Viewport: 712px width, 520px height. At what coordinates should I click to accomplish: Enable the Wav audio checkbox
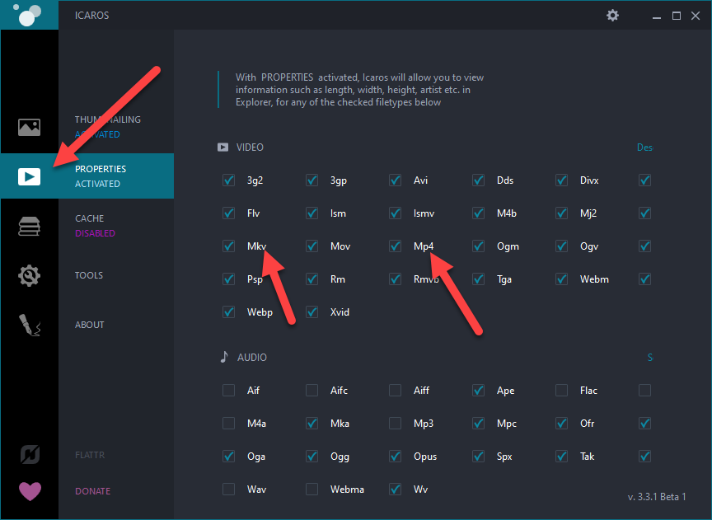228,490
